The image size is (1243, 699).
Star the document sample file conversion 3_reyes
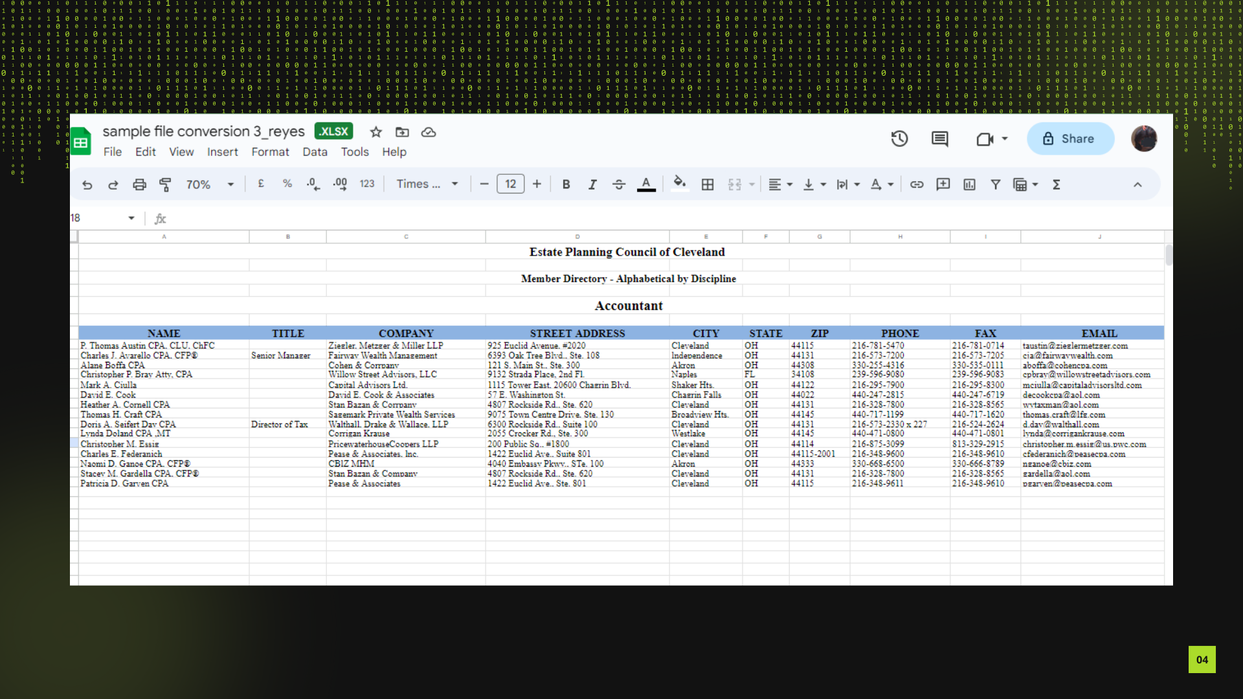coord(376,132)
